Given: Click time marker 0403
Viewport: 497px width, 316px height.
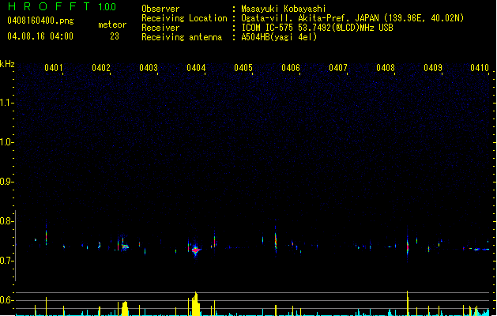Looking at the screenshot, I should (x=149, y=68).
